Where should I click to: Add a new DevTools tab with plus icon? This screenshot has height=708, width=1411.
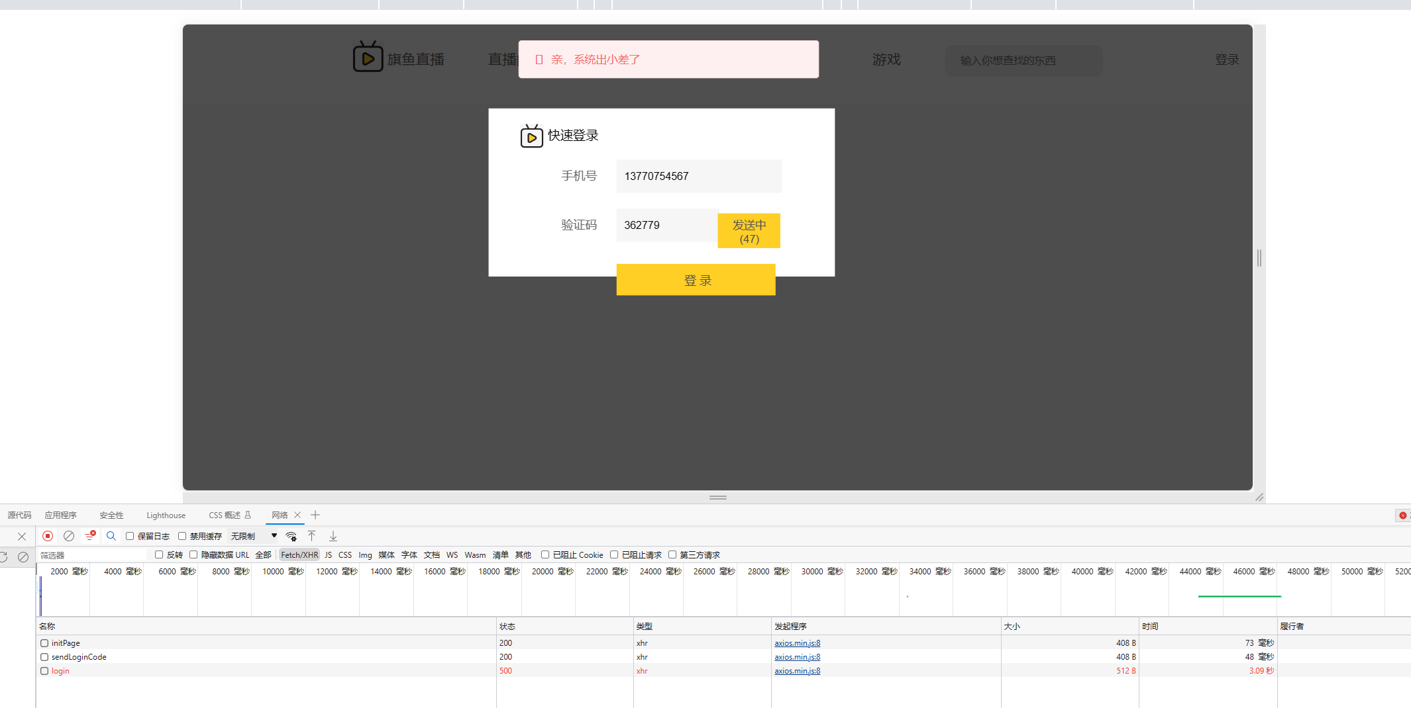pyautogui.click(x=315, y=515)
